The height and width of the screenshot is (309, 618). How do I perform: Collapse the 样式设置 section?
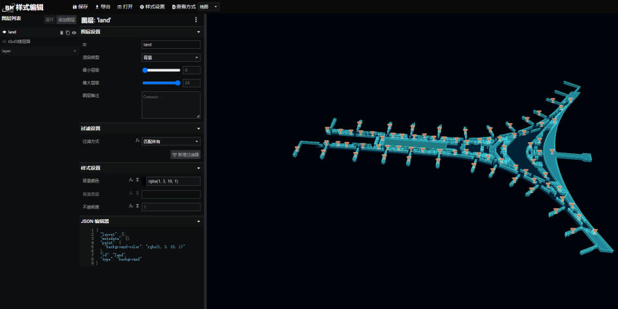point(198,168)
